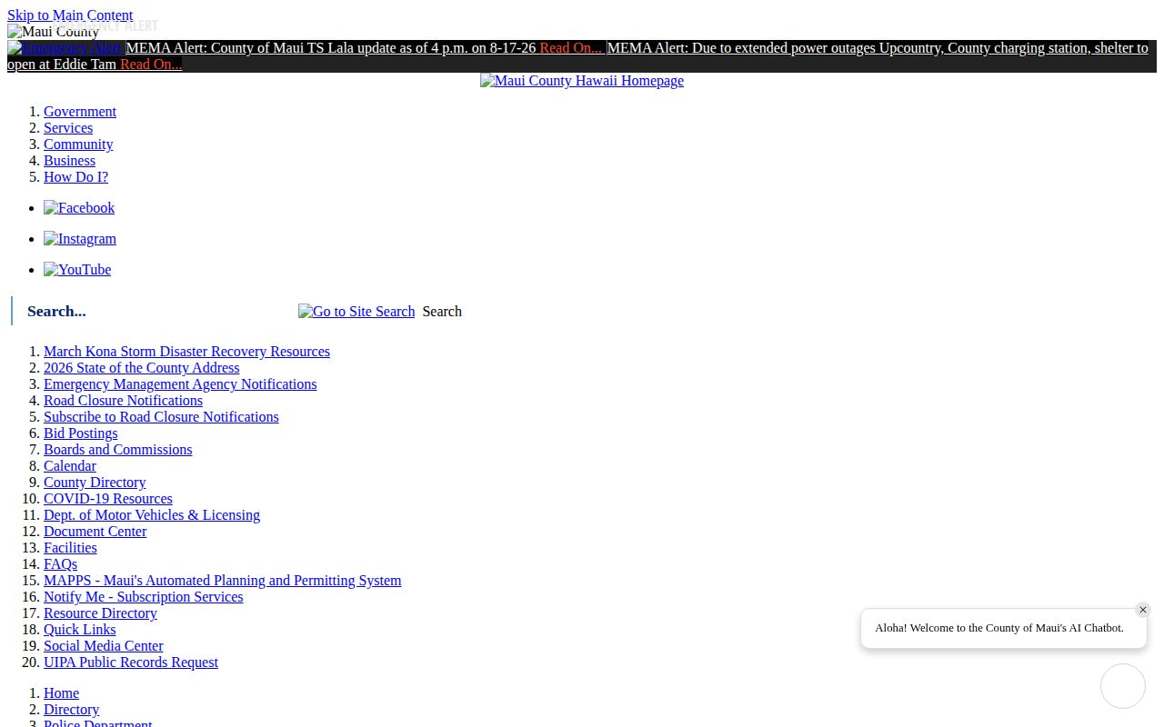Open Dept. of Motor Vehicles & Licensing
Image resolution: width=1164 pixels, height=727 pixels.
152,515
